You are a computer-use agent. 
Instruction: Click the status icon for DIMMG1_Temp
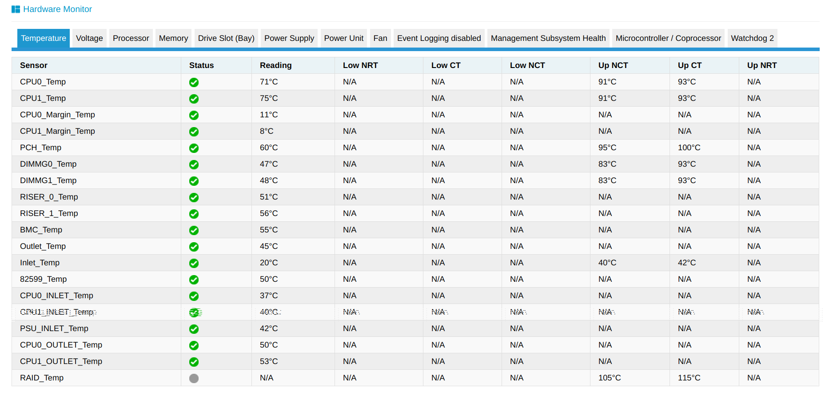coord(194,181)
